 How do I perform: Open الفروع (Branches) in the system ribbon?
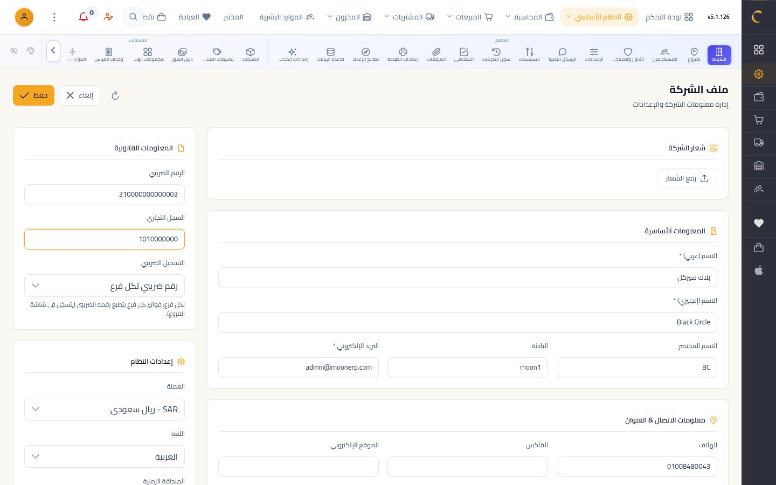point(694,54)
